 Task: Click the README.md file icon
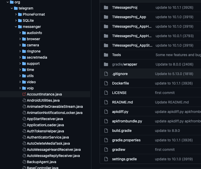106,102
